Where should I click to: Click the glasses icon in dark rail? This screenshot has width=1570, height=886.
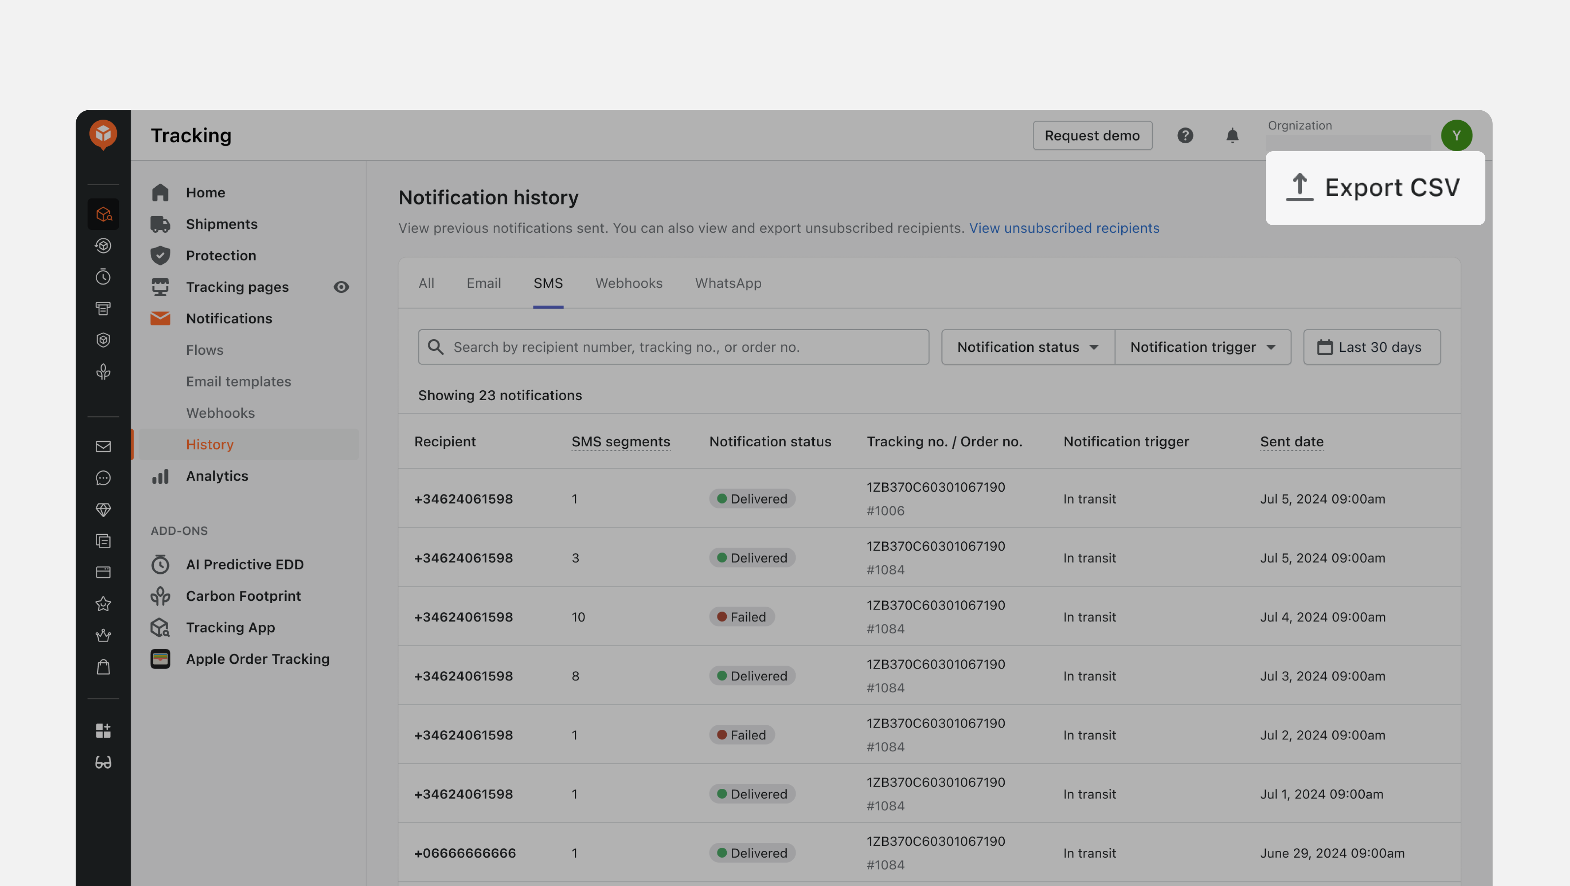pos(103,762)
